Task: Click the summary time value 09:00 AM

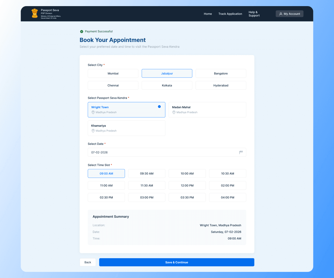Action: 235,239
